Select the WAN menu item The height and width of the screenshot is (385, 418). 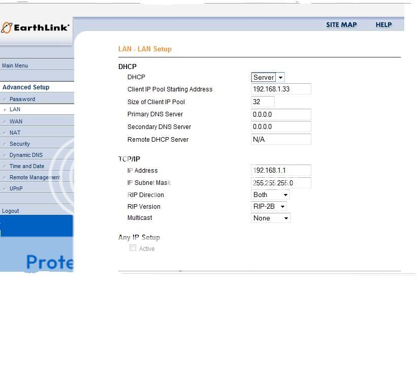16,121
